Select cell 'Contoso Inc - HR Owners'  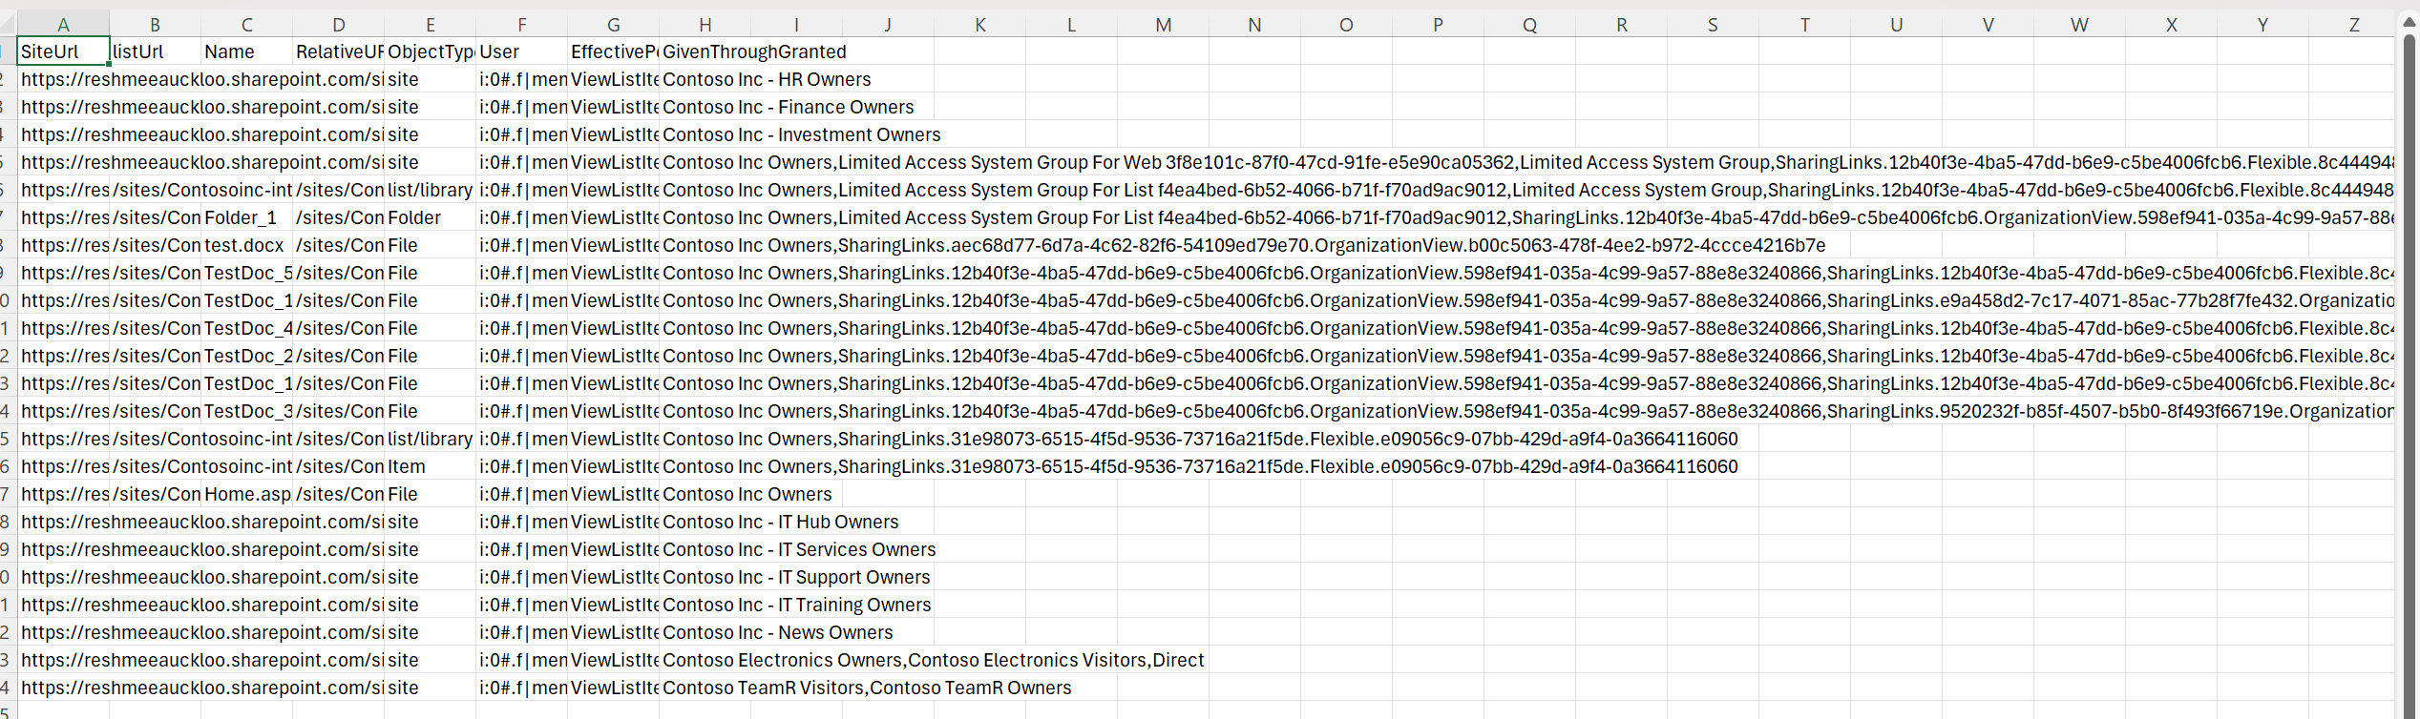coord(705,79)
